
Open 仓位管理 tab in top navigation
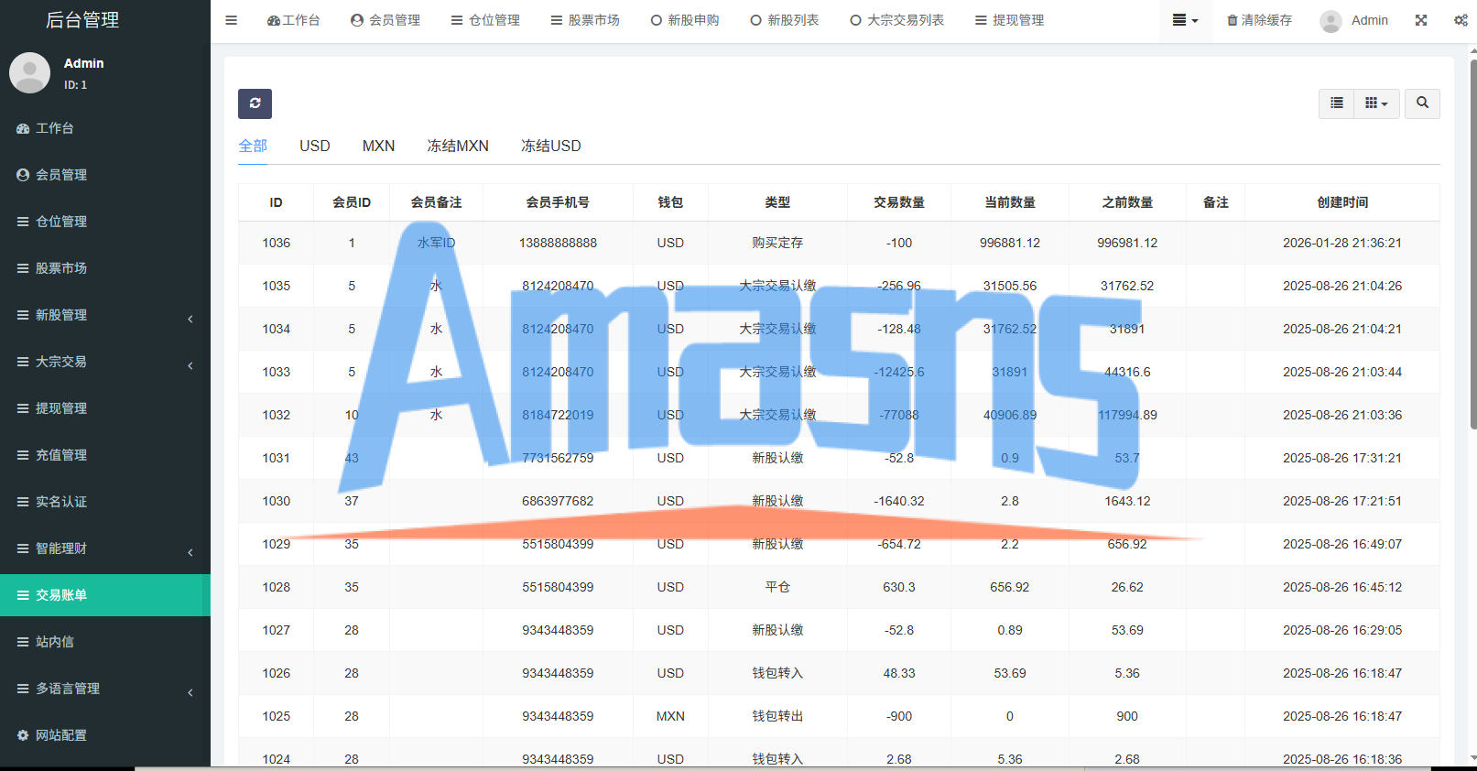[x=485, y=20]
